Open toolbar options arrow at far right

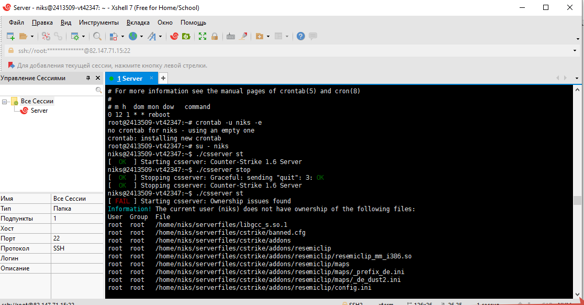[578, 39]
